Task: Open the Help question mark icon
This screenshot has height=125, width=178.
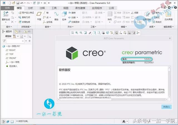Action: pos(175,7)
